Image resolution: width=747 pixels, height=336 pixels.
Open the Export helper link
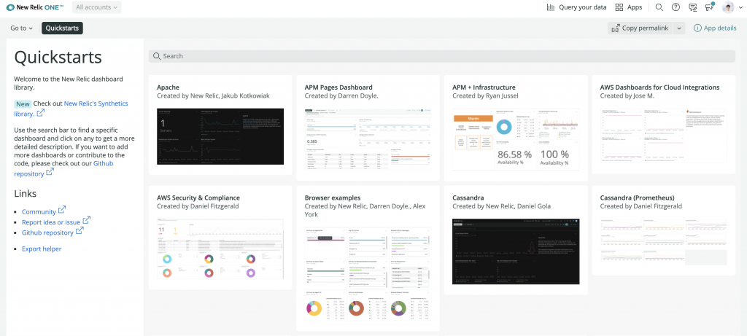42,249
